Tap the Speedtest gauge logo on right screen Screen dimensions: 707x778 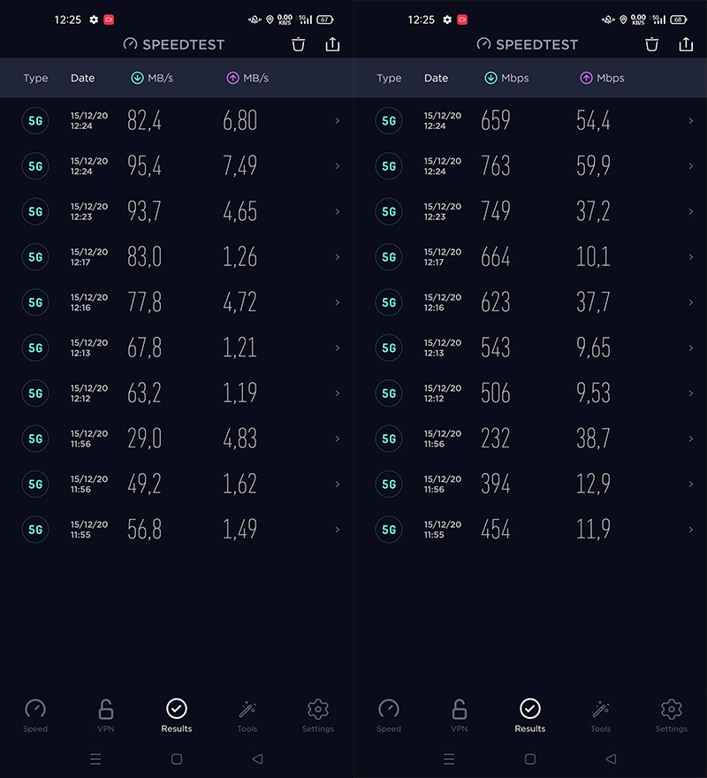[483, 44]
